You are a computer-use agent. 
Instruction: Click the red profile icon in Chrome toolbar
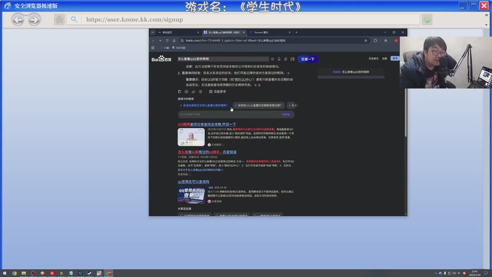click(396, 41)
